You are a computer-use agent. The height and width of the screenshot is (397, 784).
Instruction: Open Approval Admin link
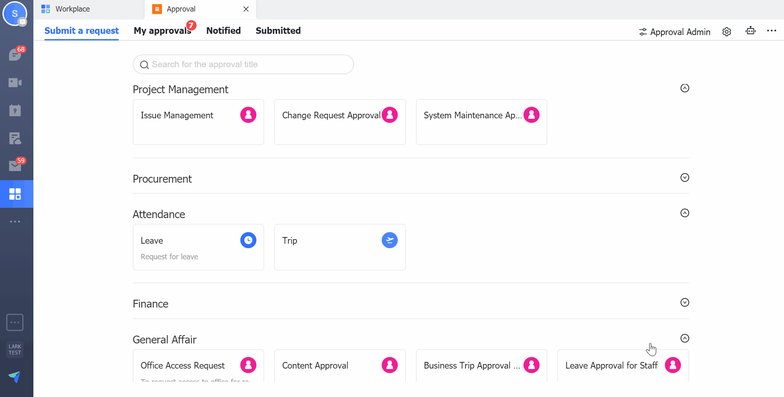click(675, 32)
